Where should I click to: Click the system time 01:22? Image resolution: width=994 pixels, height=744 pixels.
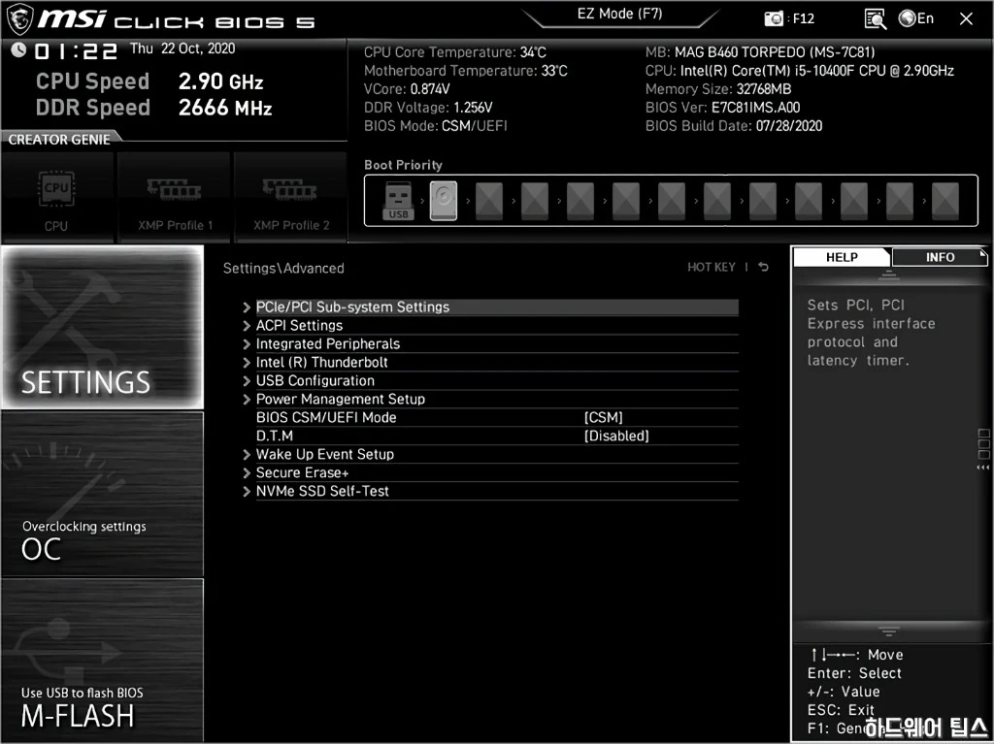click(x=76, y=51)
